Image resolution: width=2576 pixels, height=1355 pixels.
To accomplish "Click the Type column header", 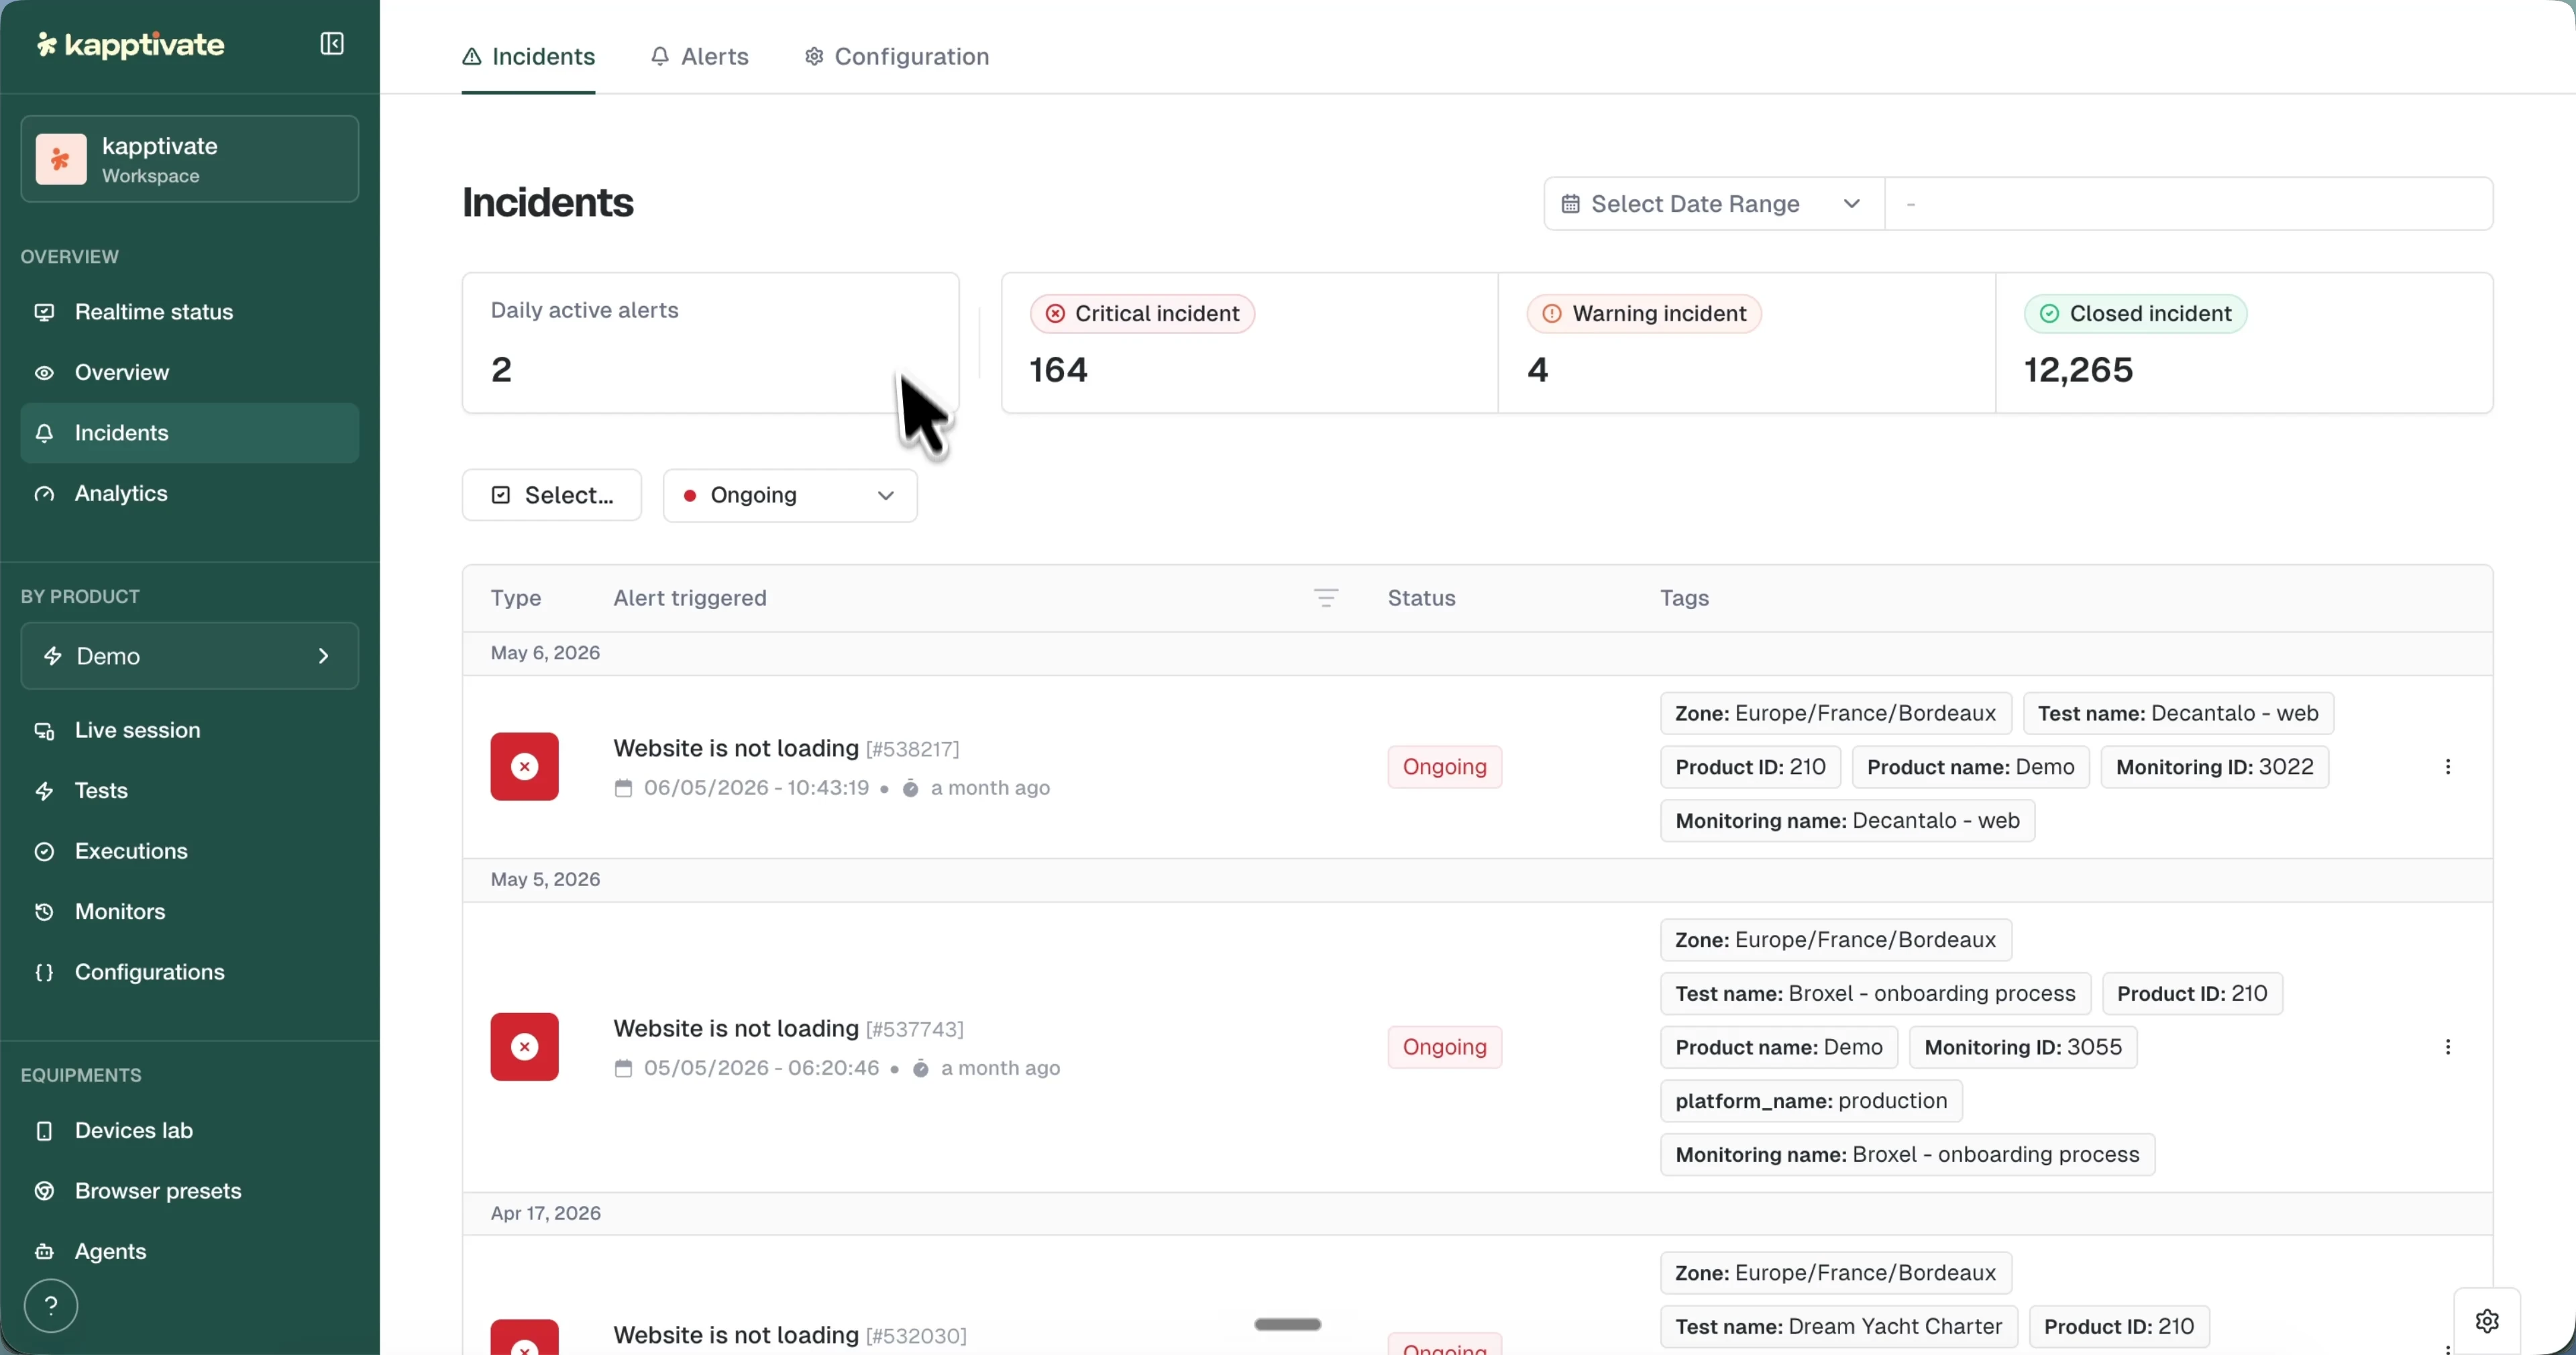I will click(516, 598).
